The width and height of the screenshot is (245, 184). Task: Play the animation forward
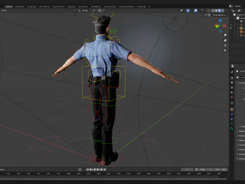point(98,169)
